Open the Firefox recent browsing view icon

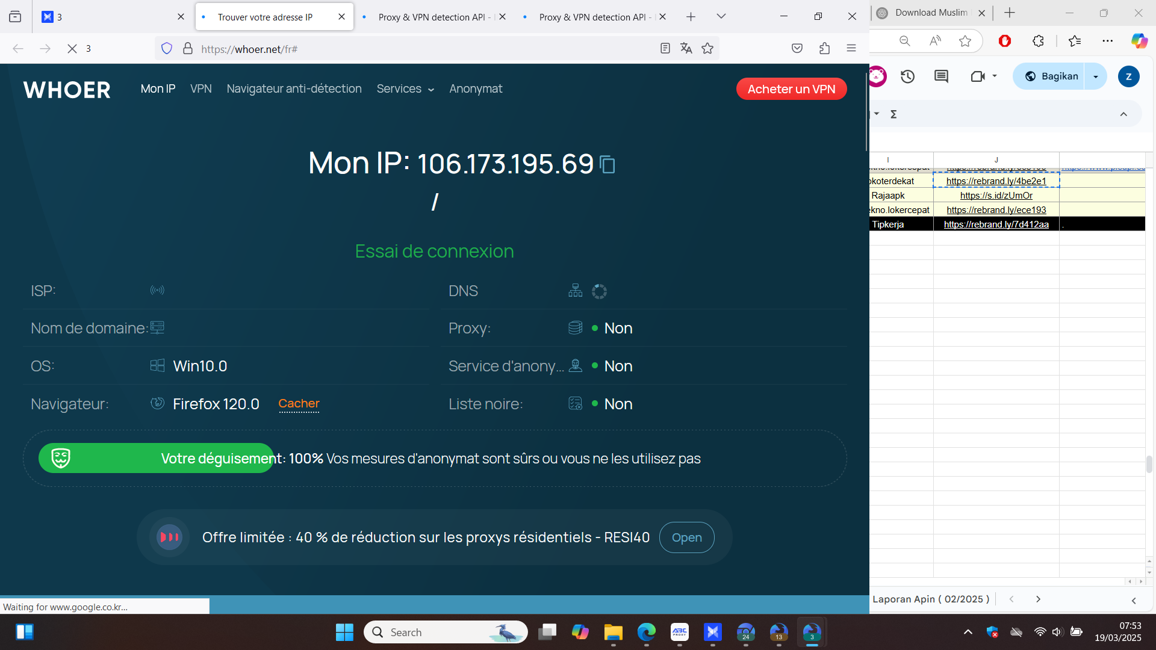pyautogui.click(x=15, y=17)
